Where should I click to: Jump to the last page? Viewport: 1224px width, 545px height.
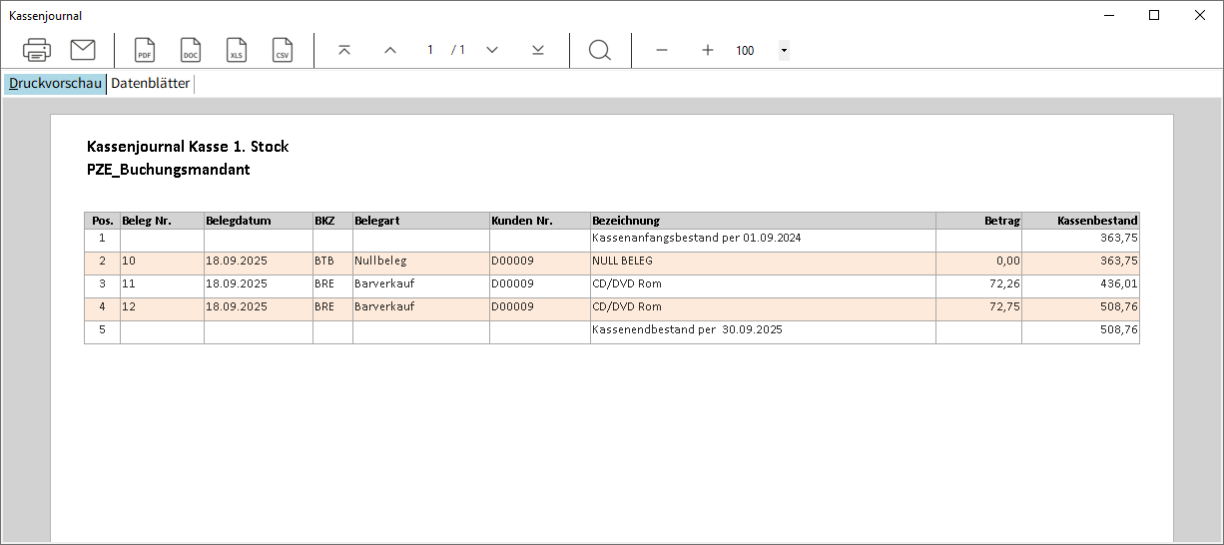tap(538, 50)
